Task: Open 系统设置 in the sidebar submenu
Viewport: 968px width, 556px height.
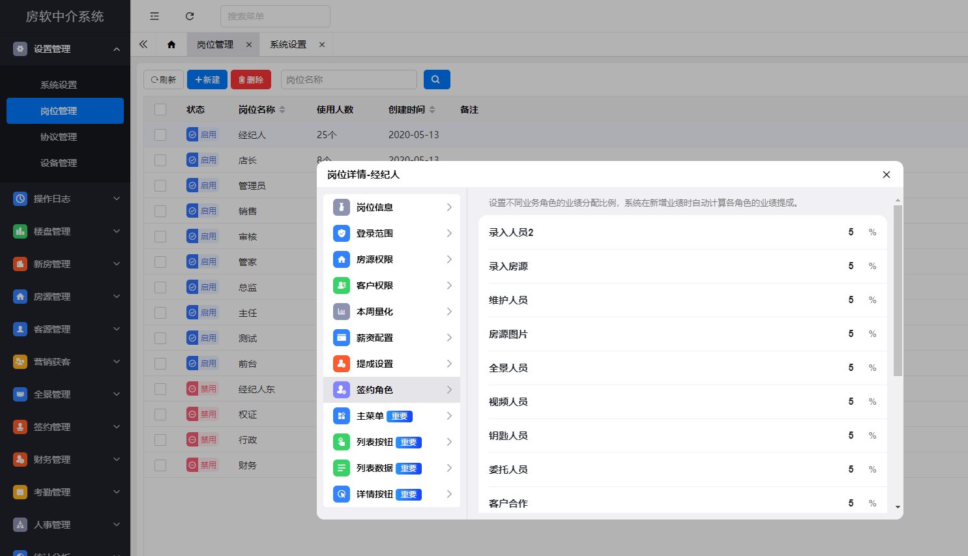Action: (x=59, y=85)
